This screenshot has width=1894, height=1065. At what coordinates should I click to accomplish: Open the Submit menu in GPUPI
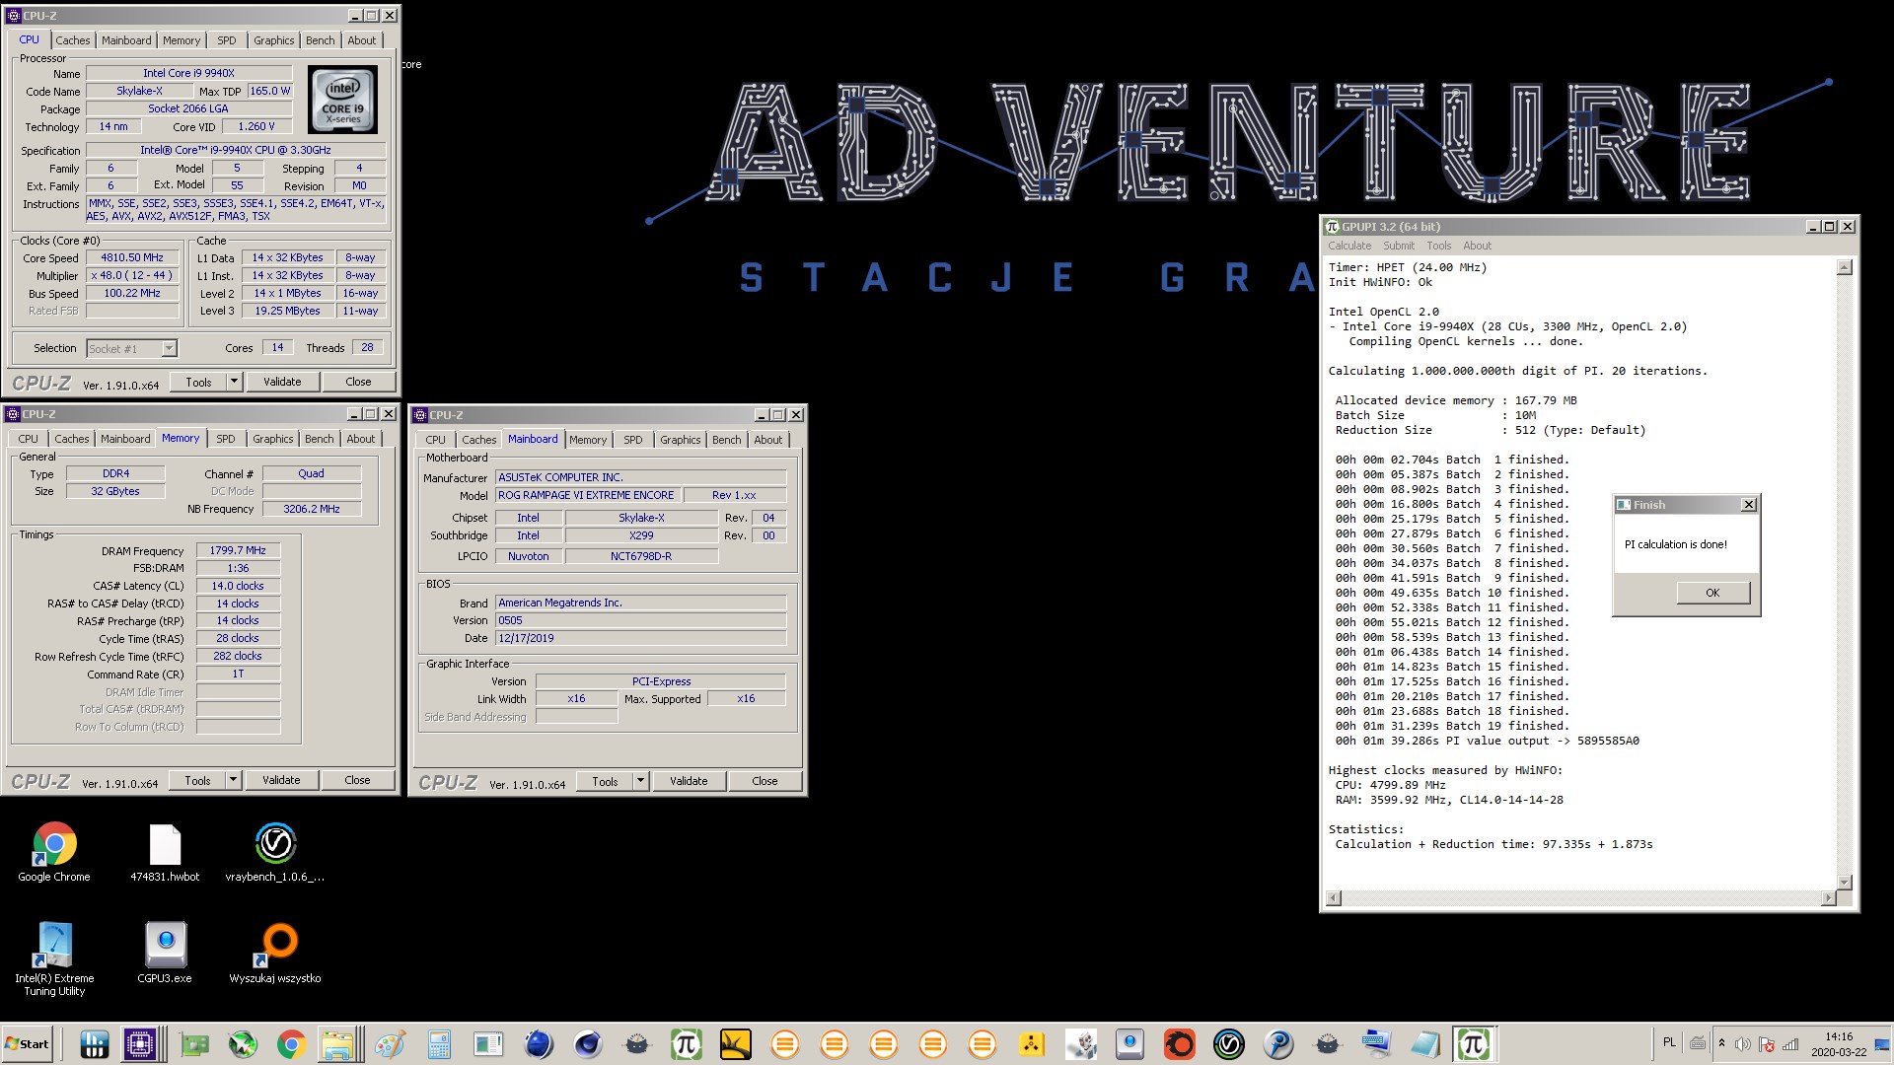point(1399,246)
